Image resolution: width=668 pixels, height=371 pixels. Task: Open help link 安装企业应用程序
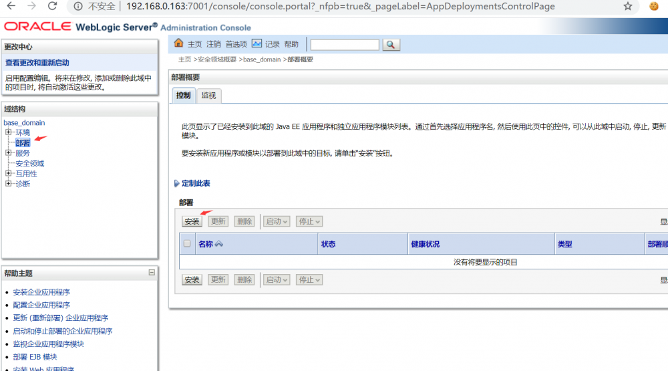pos(41,292)
